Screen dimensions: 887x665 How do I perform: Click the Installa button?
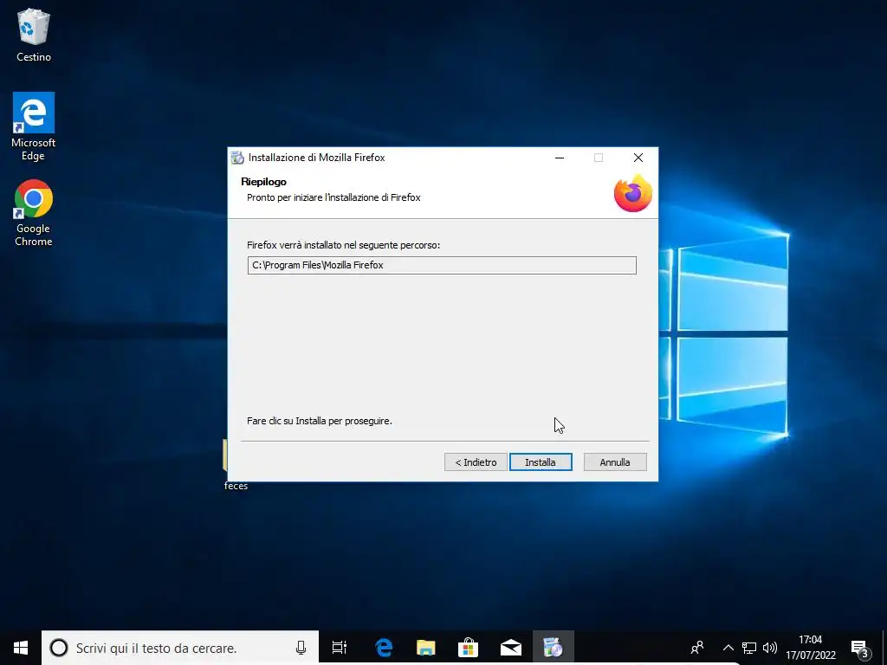pos(541,462)
